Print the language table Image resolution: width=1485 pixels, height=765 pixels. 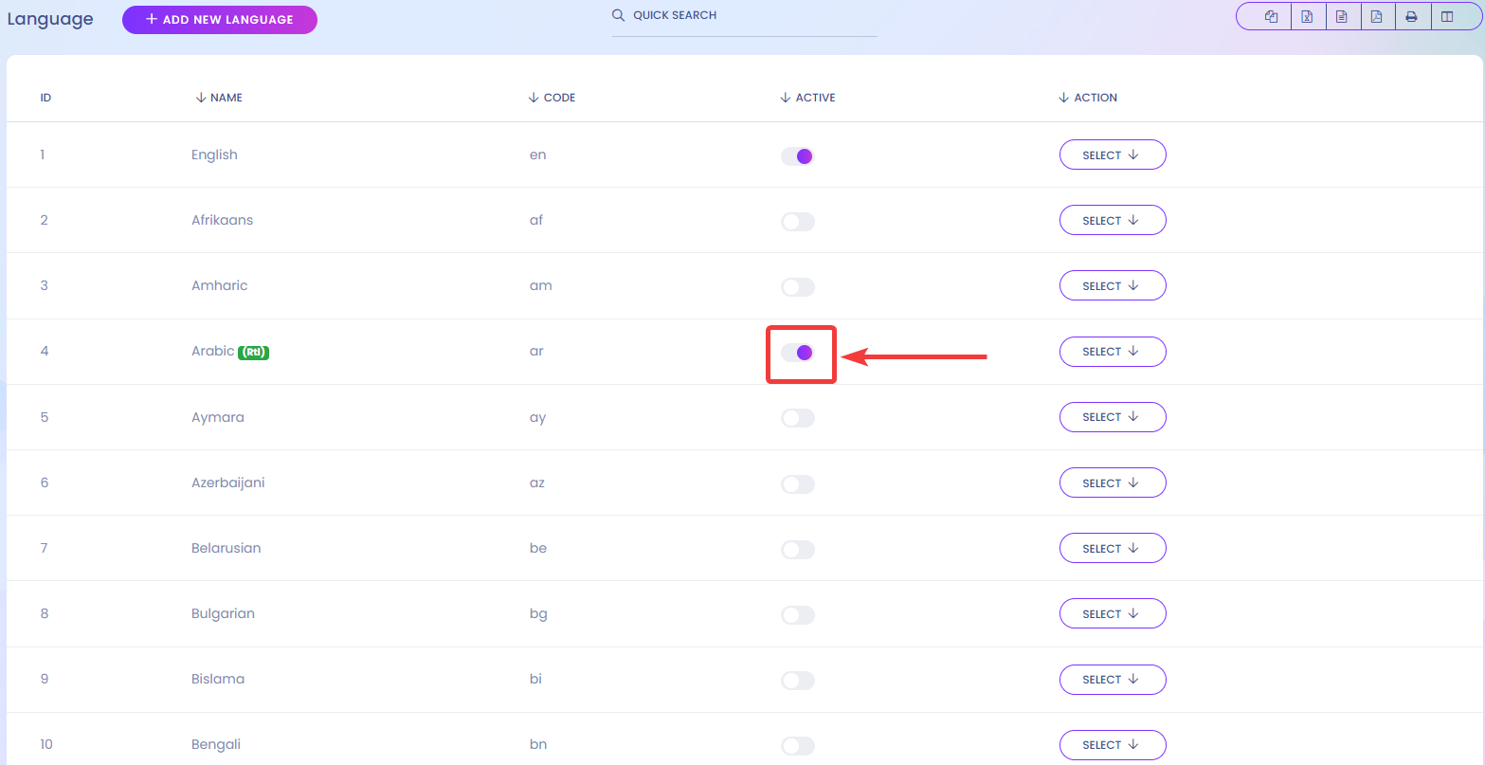(x=1412, y=16)
